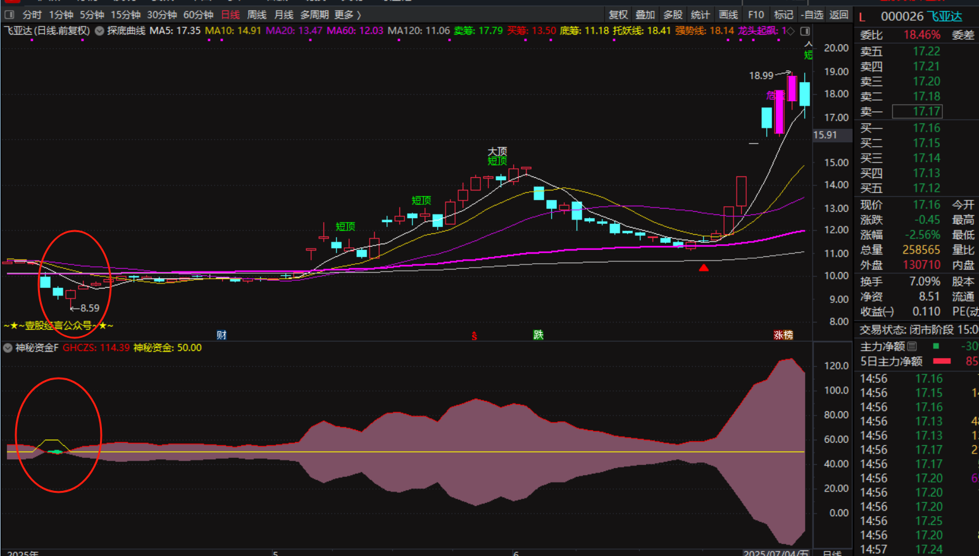Image resolution: width=979 pixels, height=556 pixels.
Task: Click the red triangle signal on chart
Action: (x=704, y=268)
